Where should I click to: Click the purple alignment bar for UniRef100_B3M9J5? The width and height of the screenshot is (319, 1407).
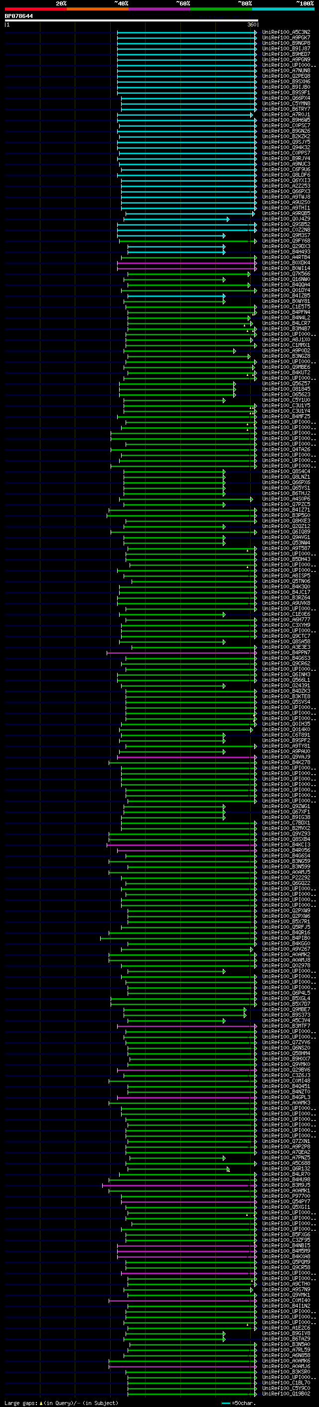[x=179, y=1185]
